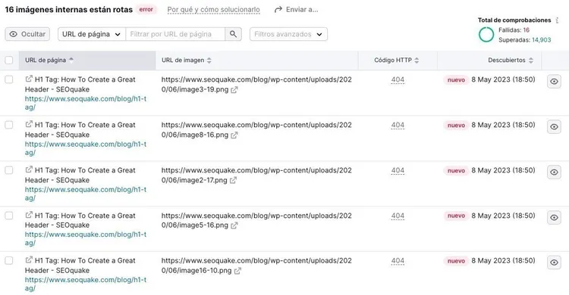
Task: Open h1-tag page link in image3-19 row
Action: coord(86,103)
